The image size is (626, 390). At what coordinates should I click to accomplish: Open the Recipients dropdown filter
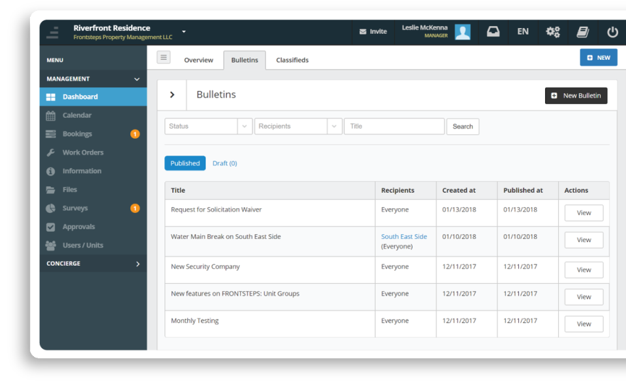pos(298,126)
